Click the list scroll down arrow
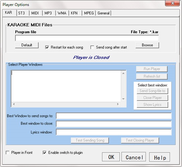The width and height of the screenshot is (182, 167). pos(123,99)
